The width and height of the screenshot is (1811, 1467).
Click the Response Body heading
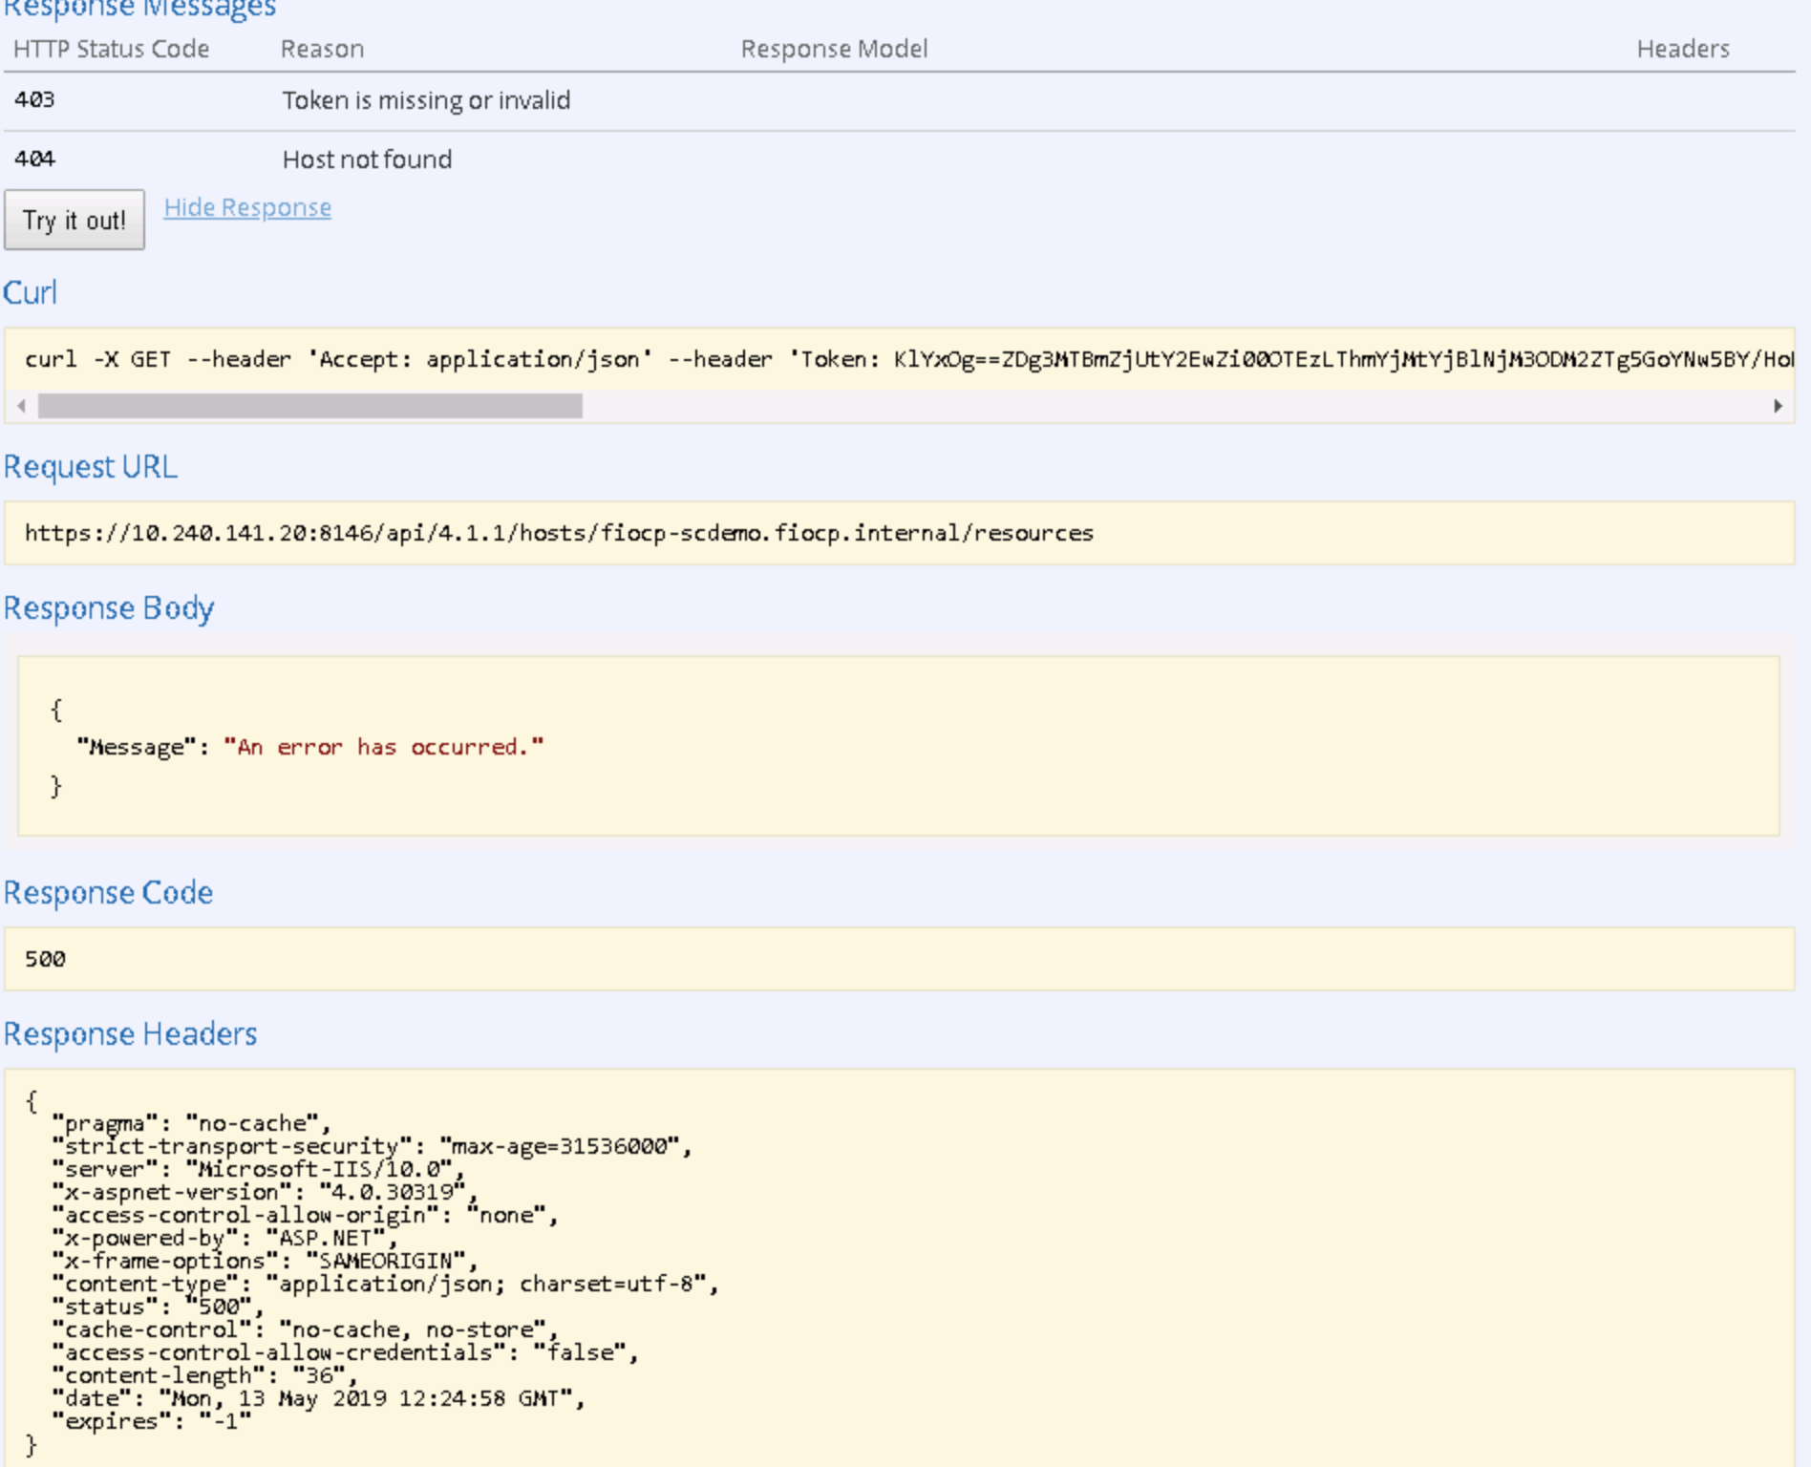pyautogui.click(x=109, y=607)
